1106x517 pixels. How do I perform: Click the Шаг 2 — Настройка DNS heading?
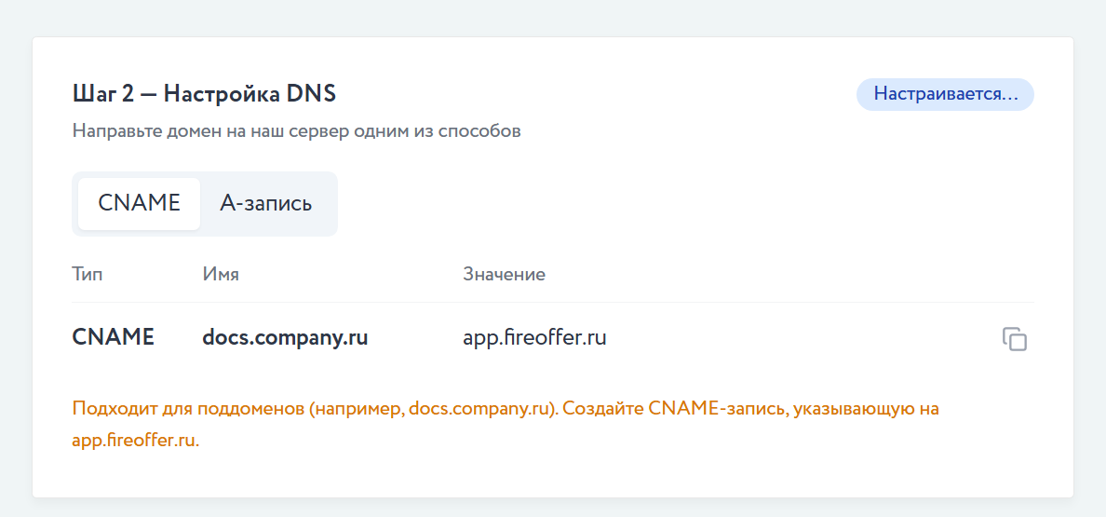pos(204,94)
